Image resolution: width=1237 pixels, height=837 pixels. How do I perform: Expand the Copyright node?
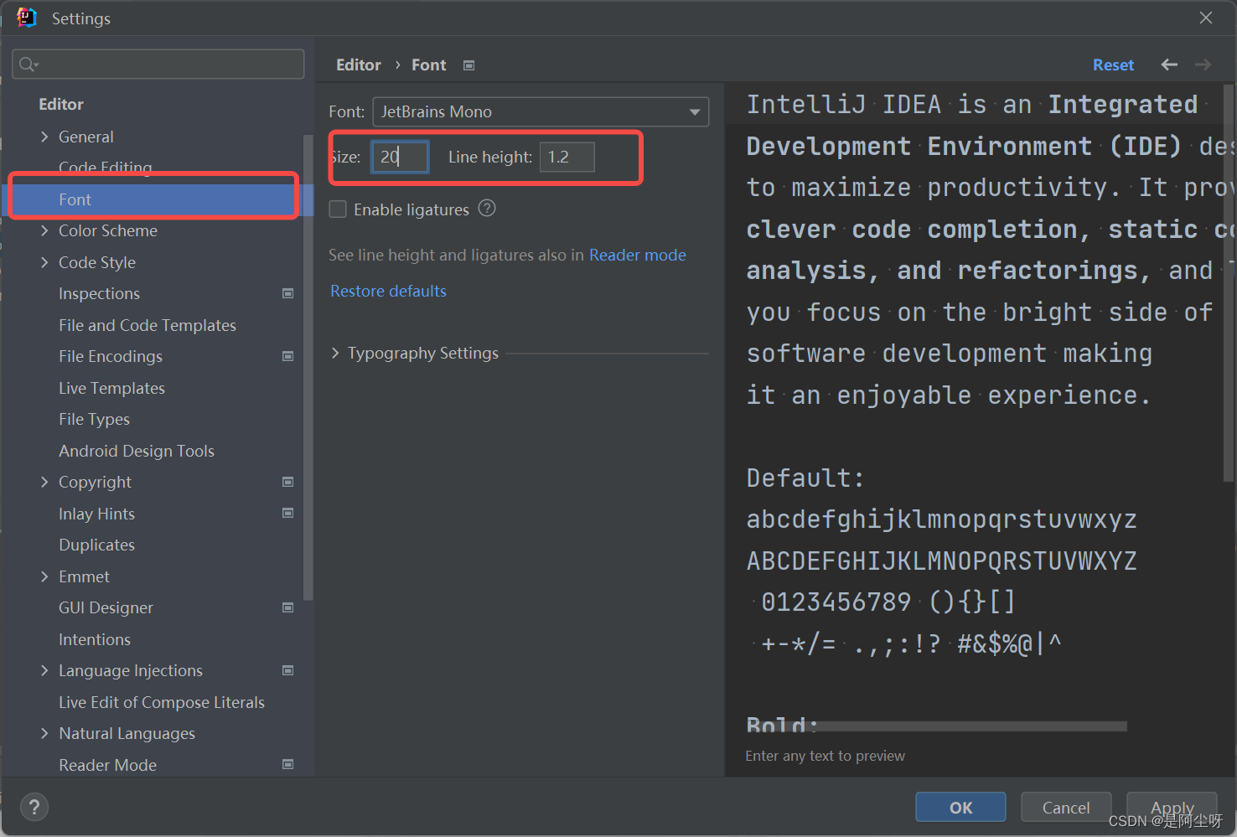tap(45, 482)
